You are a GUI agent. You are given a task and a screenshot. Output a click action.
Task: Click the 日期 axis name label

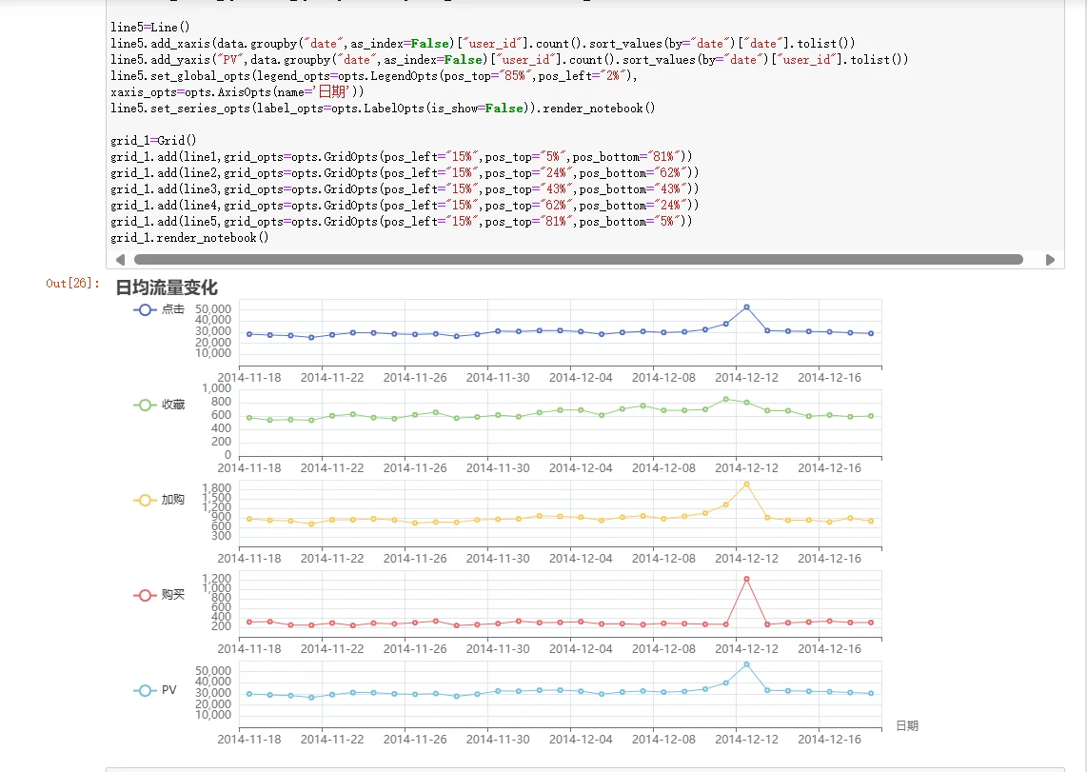click(907, 725)
